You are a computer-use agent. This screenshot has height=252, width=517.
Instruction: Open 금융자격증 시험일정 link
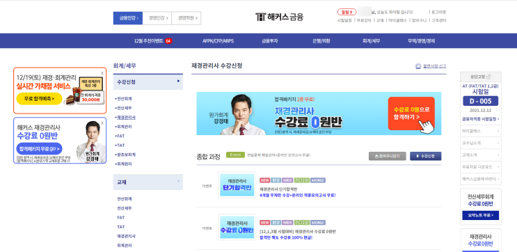480,119
